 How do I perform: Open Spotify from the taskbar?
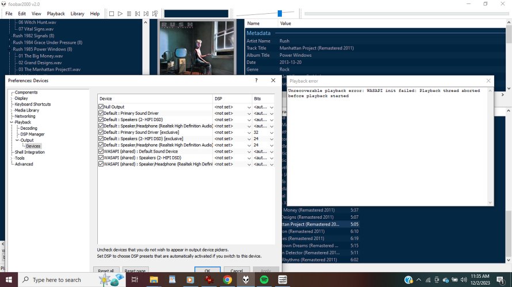tap(264, 280)
